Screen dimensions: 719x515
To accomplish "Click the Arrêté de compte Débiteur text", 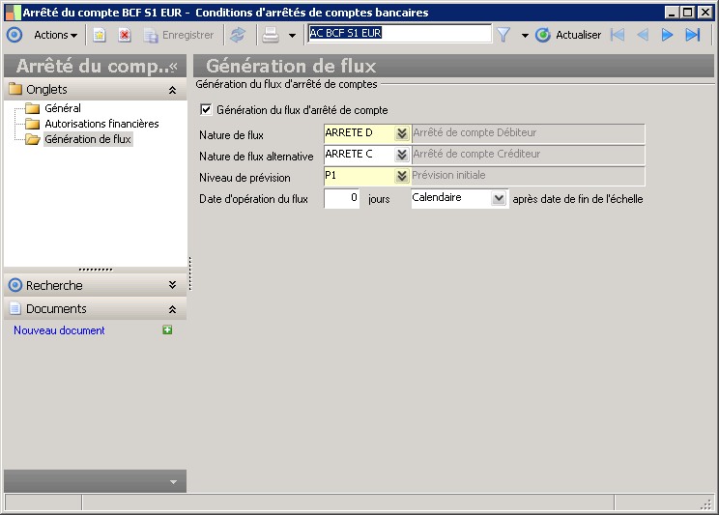I will tap(475, 133).
